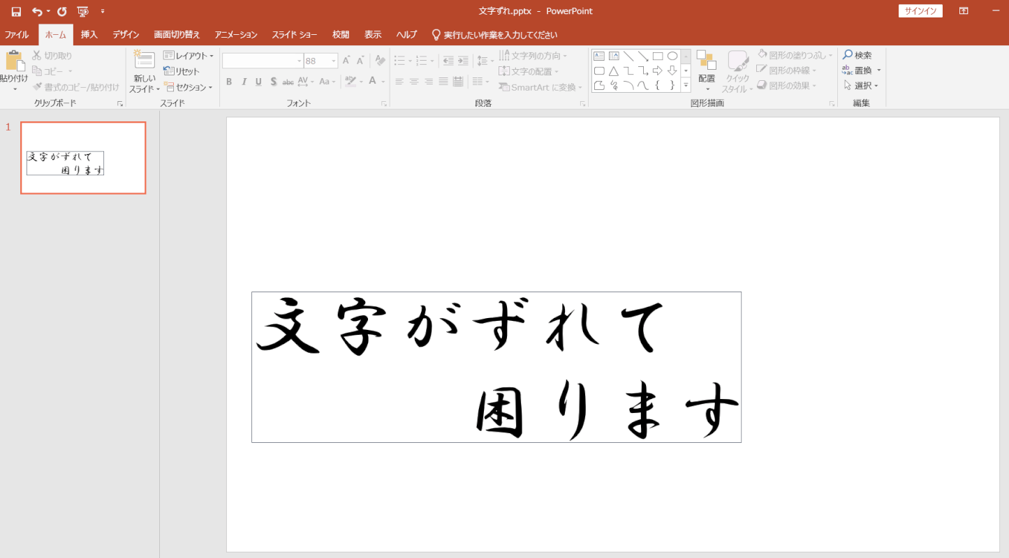The height and width of the screenshot is (558, 1009).
Task: Open the Layout (レイアウト) dropdown
Action: tap(189, 55)
